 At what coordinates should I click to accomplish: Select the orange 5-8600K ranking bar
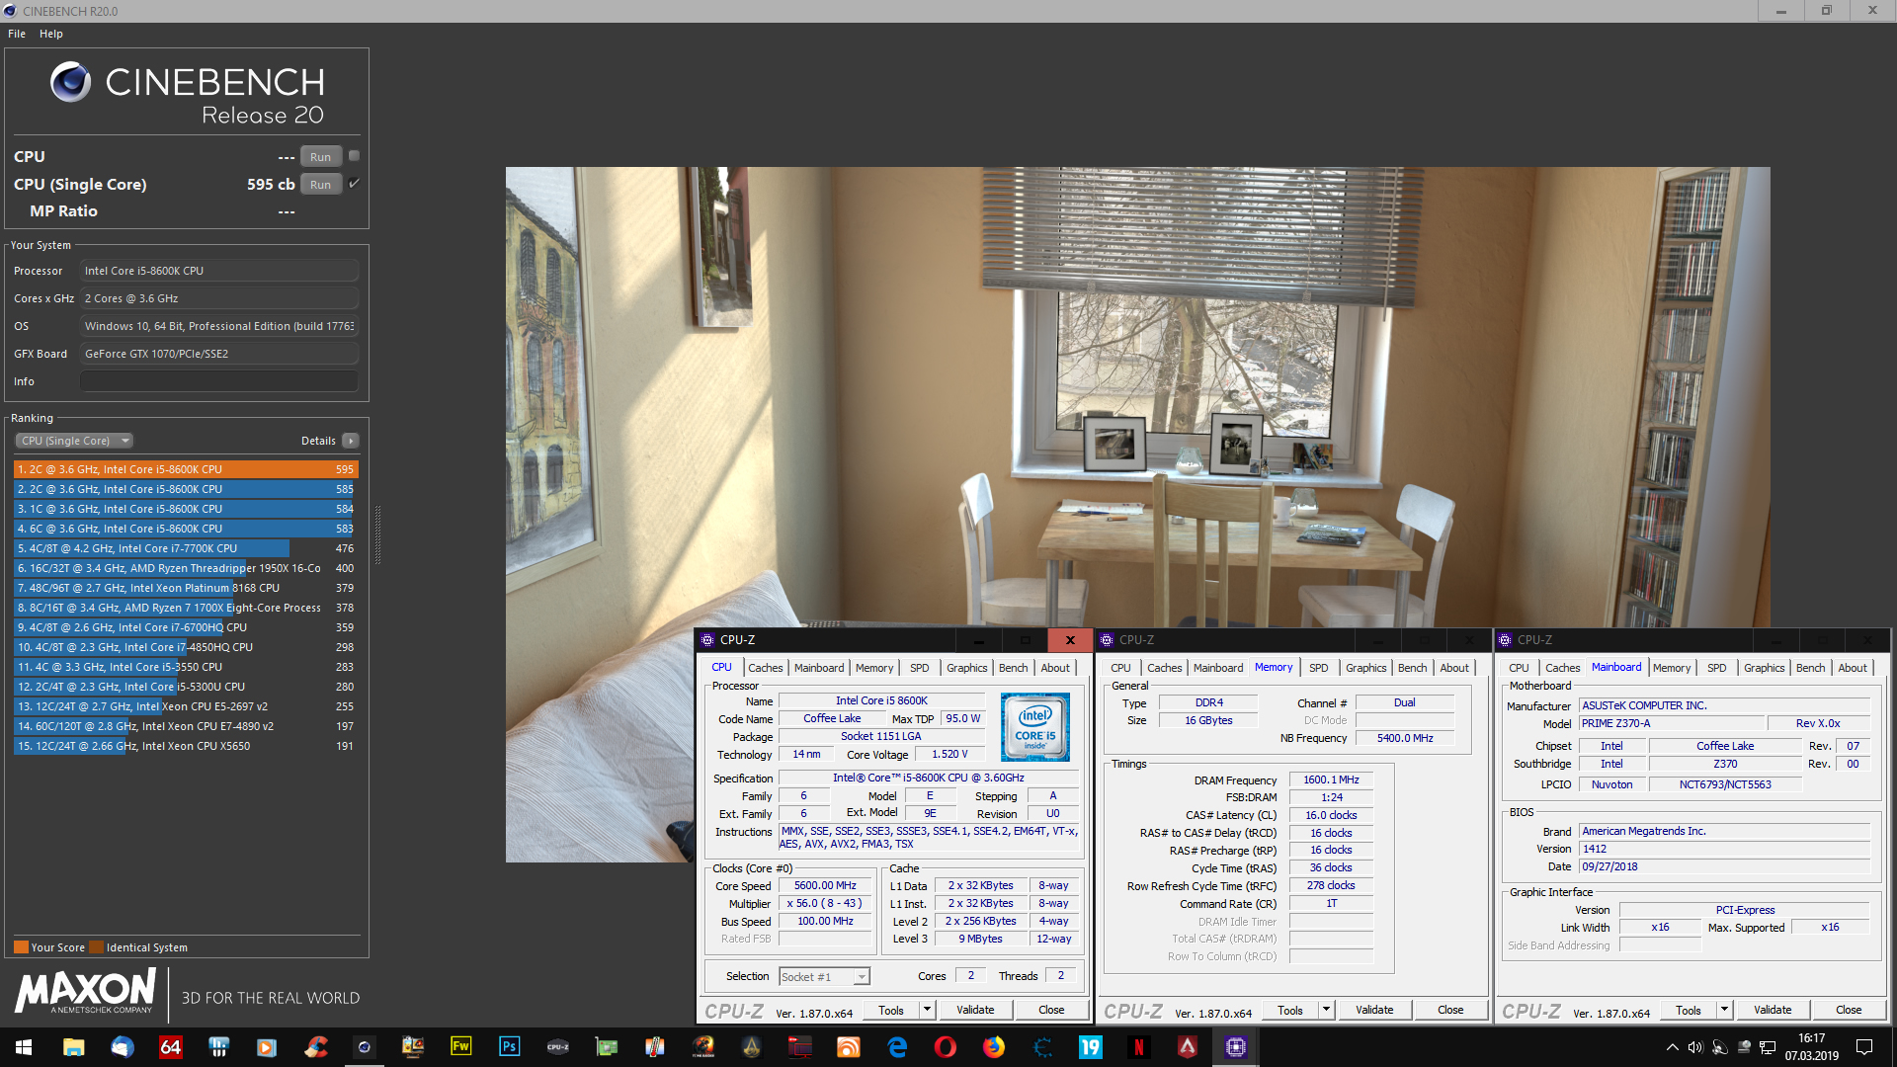click(x=185, y=469)
